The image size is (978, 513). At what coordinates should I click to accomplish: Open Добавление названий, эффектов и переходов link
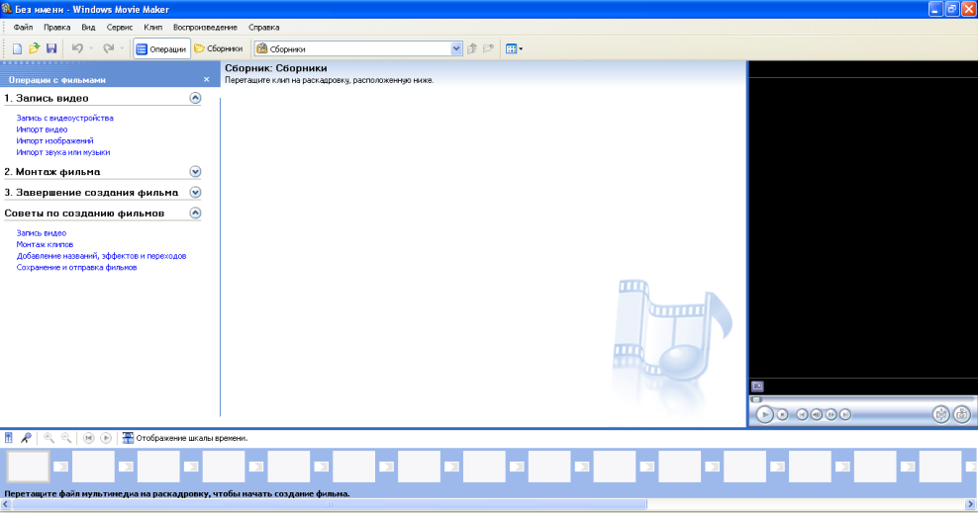point(101,256)
